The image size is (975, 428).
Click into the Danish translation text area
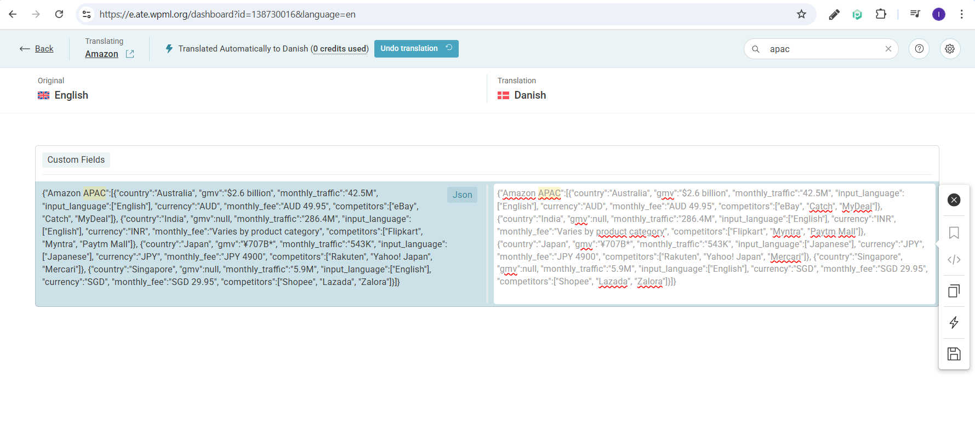coord(714,243)
